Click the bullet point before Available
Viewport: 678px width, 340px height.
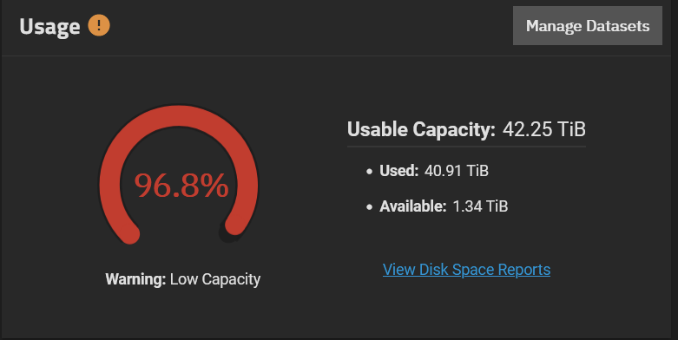[369, 207]
